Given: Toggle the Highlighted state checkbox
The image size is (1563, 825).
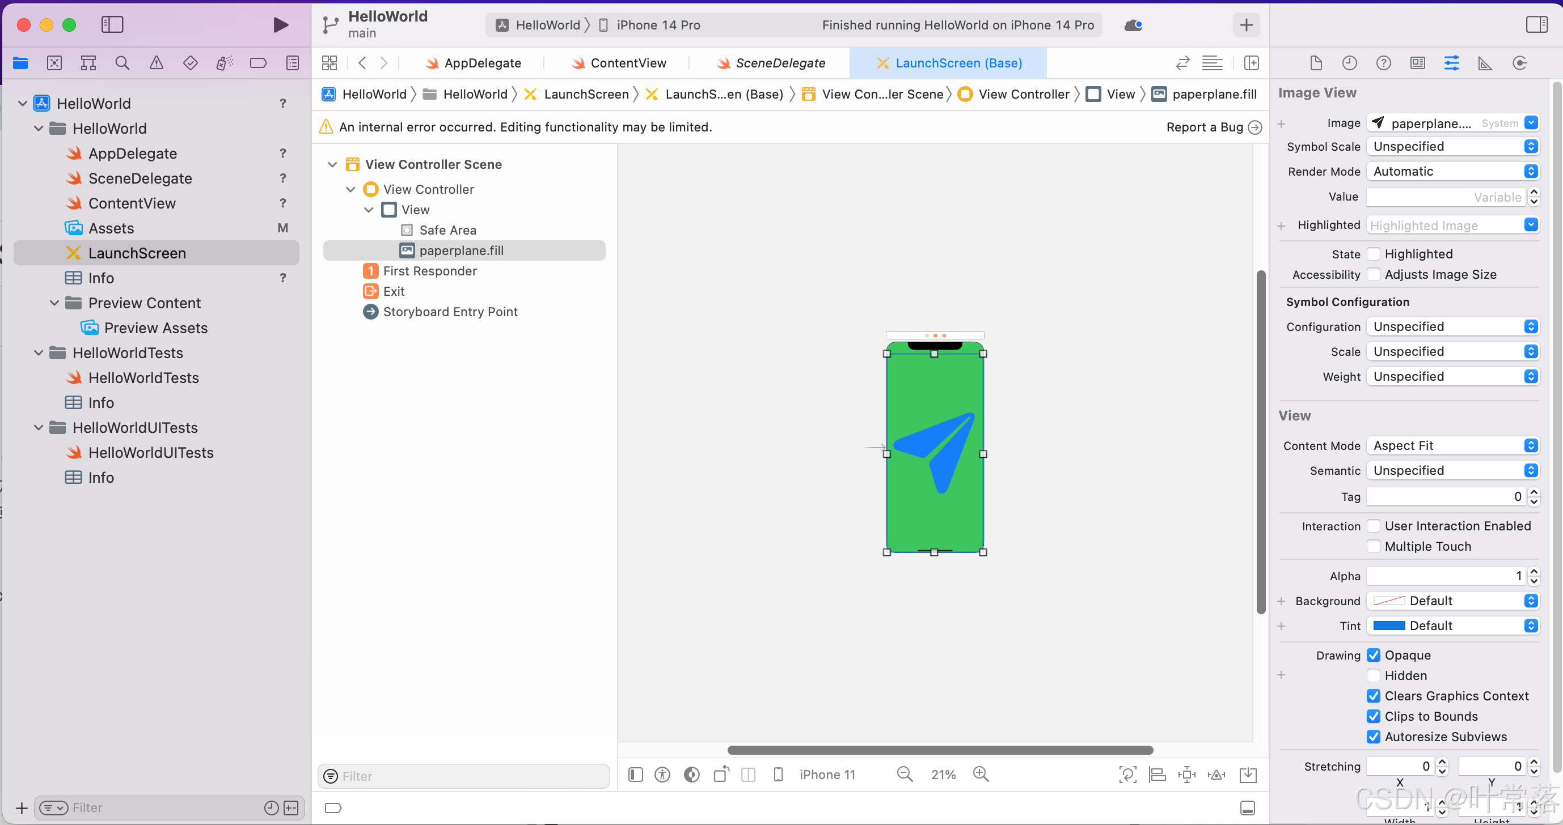Looking at the screenshot, I should point(1374,254).
